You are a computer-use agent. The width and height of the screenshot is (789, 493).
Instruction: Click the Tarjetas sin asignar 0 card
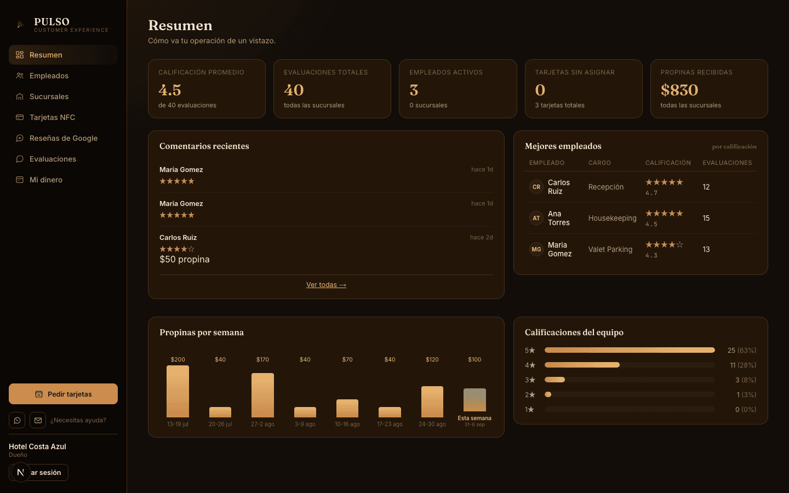point(584,89)
